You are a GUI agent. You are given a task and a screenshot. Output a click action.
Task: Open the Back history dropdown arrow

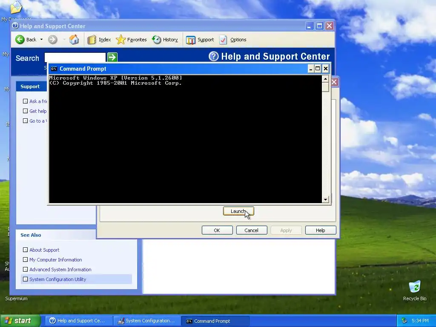pos(41,40)
